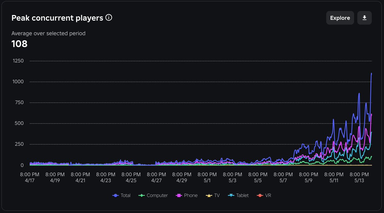Click the 8:00 PM 5/11 axis label
Viewport: 384px width, 213px height.
334,178
